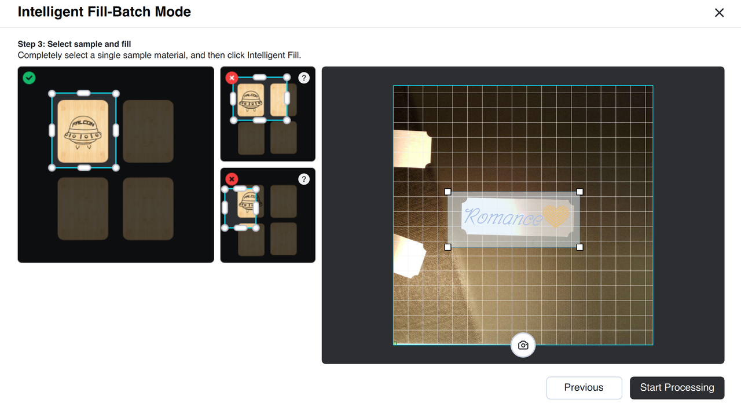Click the camera capture icon below the preview
The height and width of the screenshot is (407, 741).
pyautogui.click(x=523, y=345)
